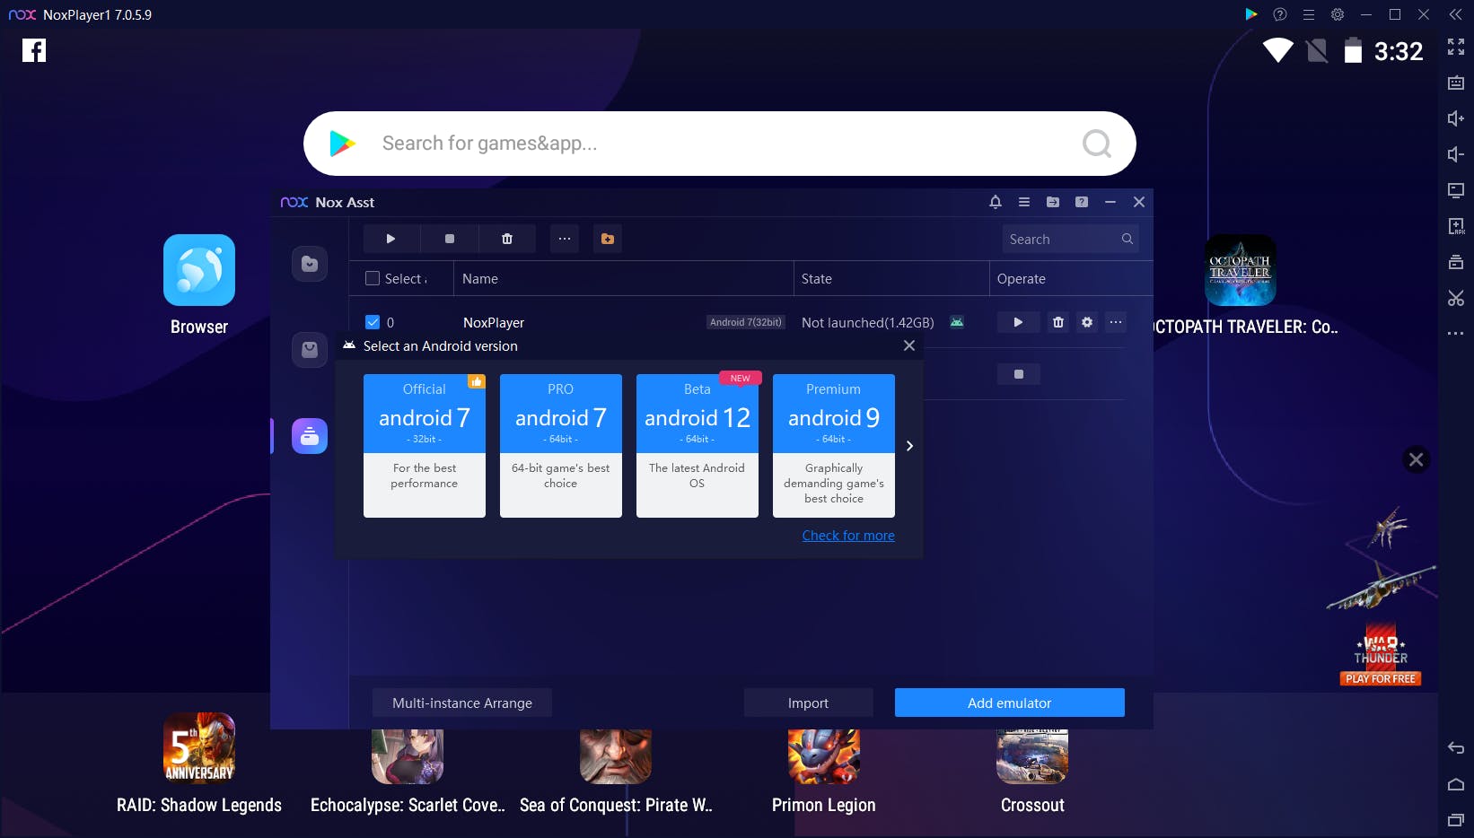Click the Import button

[808, 703]
